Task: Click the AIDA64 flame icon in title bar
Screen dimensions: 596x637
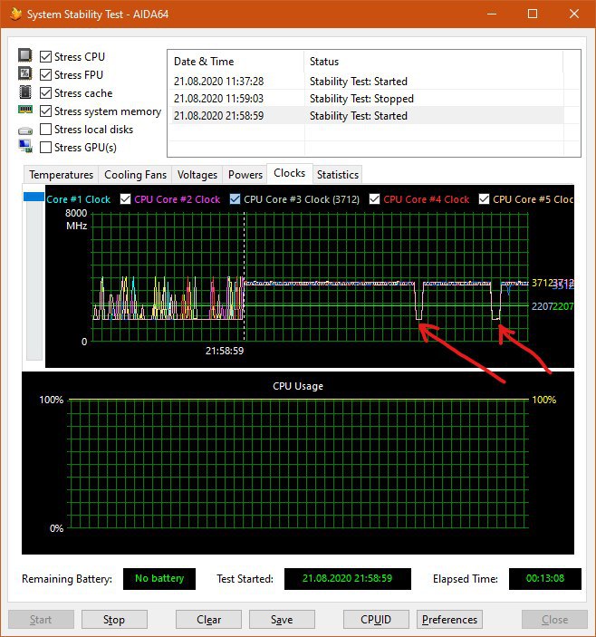Action: tap(15, 14)
